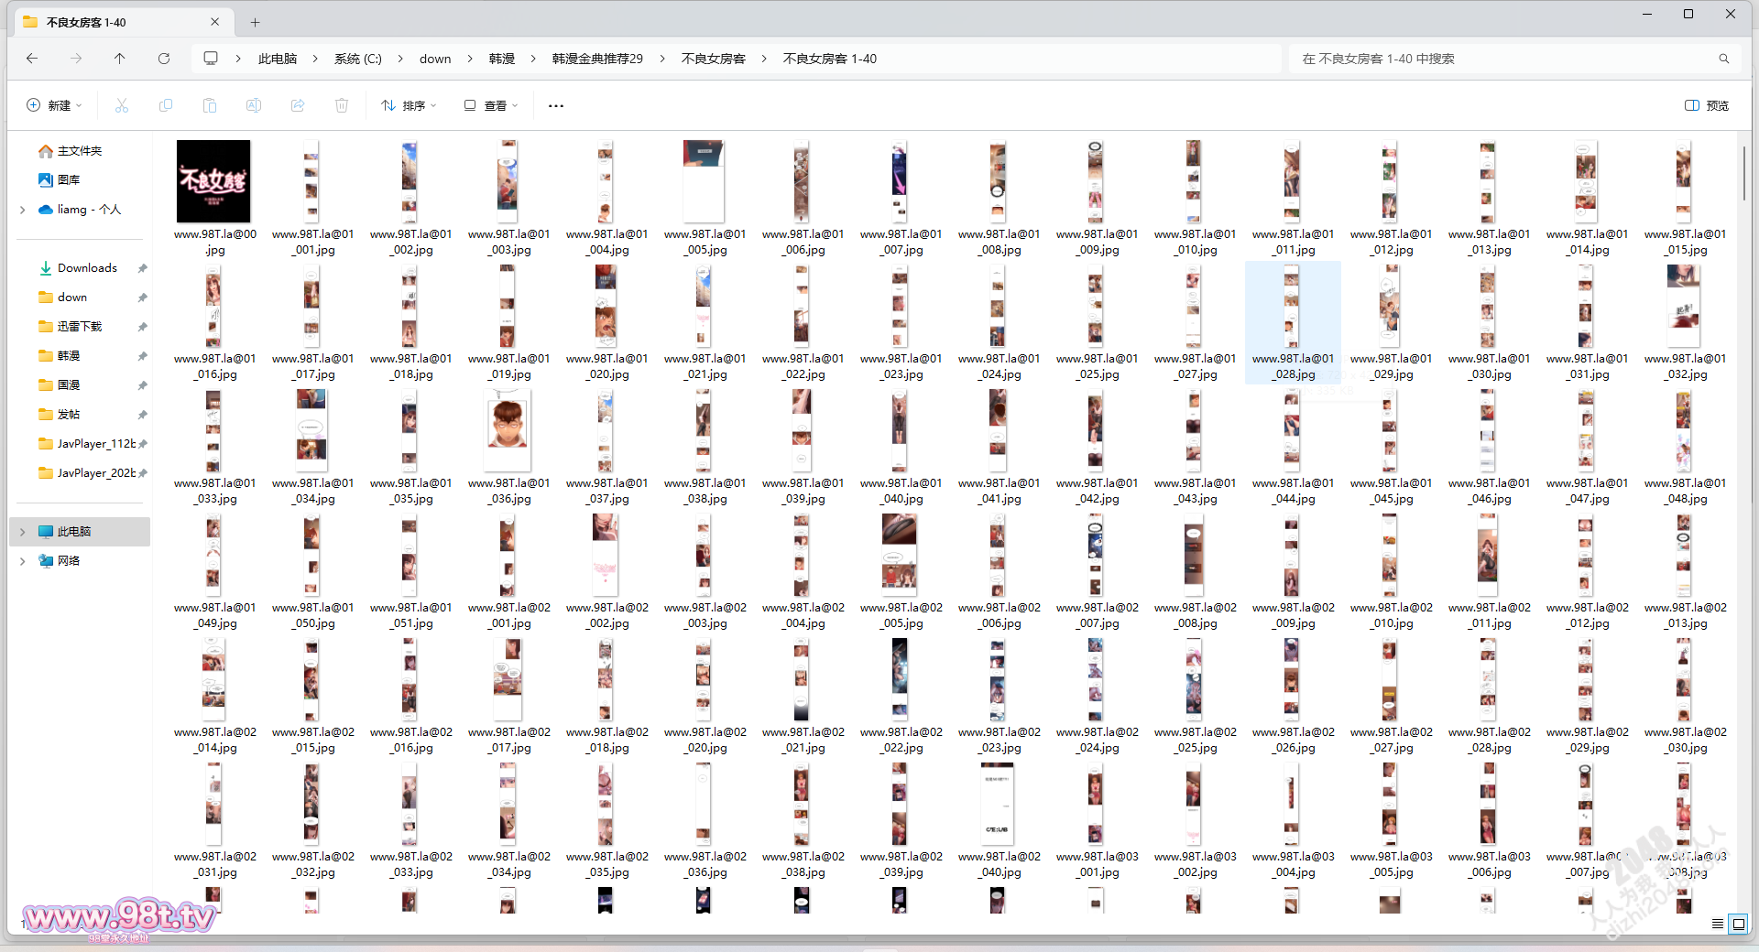Navigate to 韩漫 via breadcrumb
The width and height of the screenshot is (1759, 952).
[x=502, y=58]
